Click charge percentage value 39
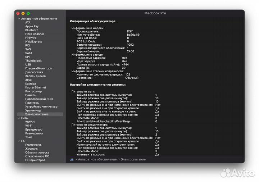The image size is (259, 182). pyautogui.click(x=123, y=68)
